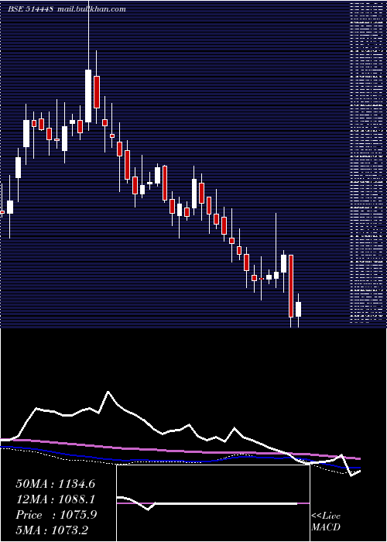
Task: Click the 12MA : 1088.1 value
Action: (x=55, y=499)
